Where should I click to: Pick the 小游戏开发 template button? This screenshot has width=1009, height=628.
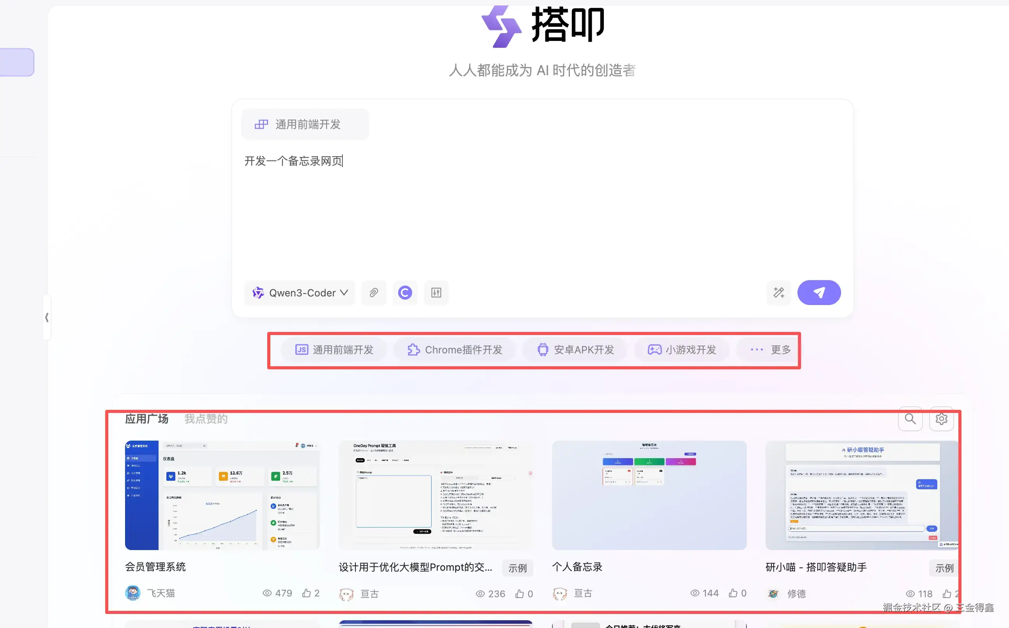coord(682,350)
